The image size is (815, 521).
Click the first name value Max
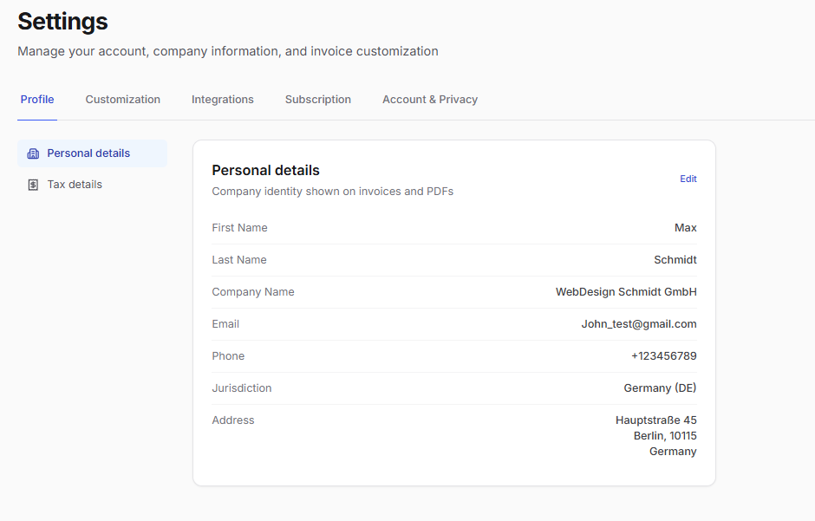point(686,227)
